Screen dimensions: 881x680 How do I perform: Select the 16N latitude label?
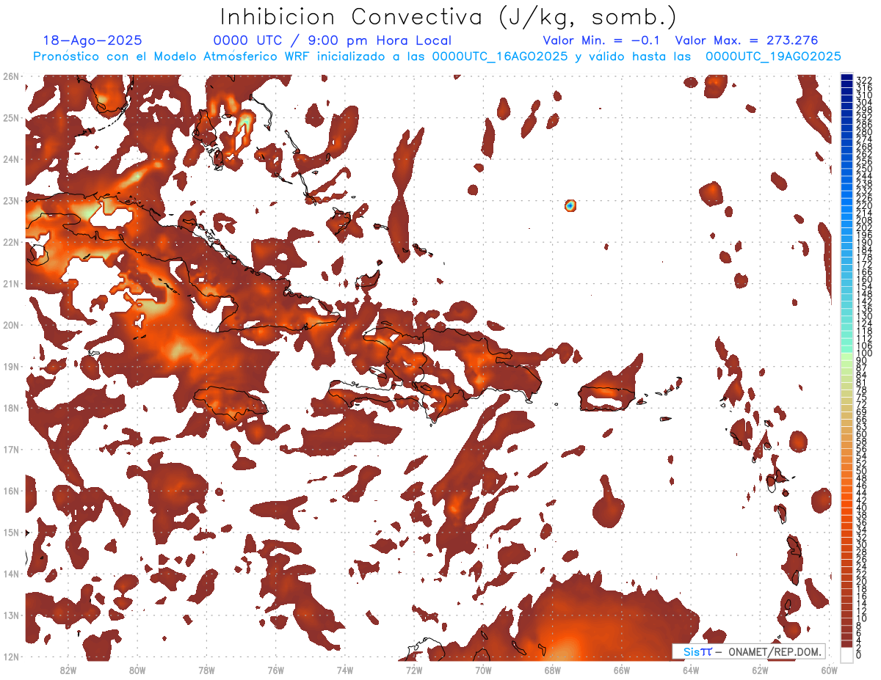click(x=11, y=491)
